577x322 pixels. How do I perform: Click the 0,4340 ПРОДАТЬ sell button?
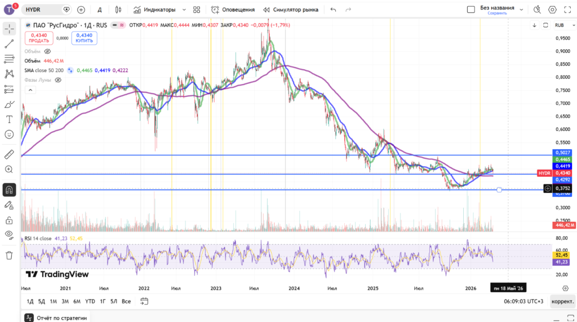tap(39, 38)
